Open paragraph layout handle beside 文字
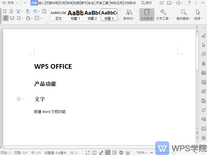Screen dimensions: 207x155 [20, 99]
